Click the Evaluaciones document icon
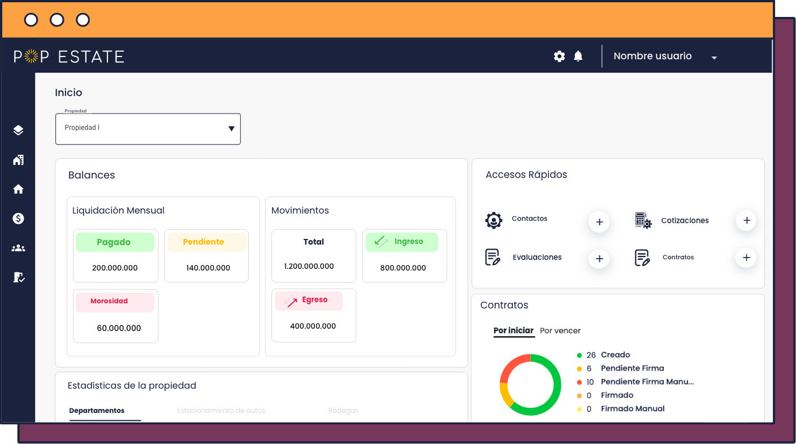Image resolution: width=796 pixels, height=444 pixels. [491, 257]
